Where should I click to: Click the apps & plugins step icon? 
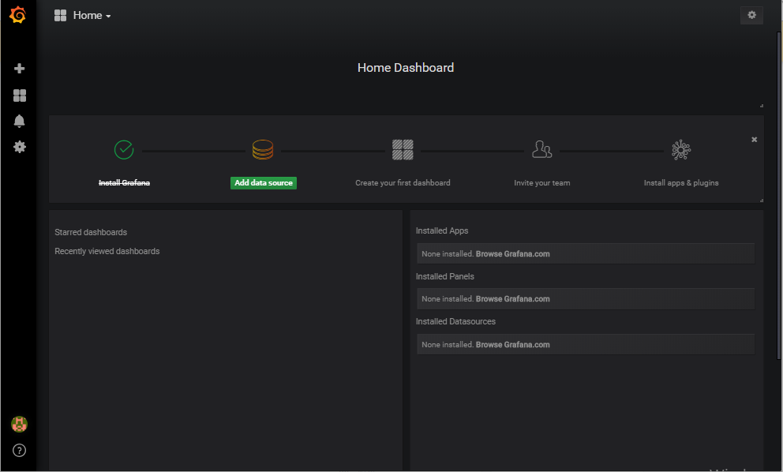[681, 150]
